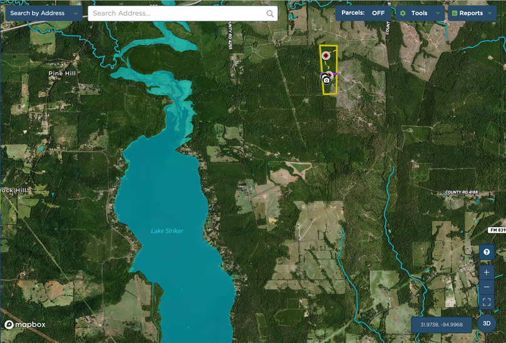
Task: Zoom out with the minus button
Action: (x=487, y=287)
